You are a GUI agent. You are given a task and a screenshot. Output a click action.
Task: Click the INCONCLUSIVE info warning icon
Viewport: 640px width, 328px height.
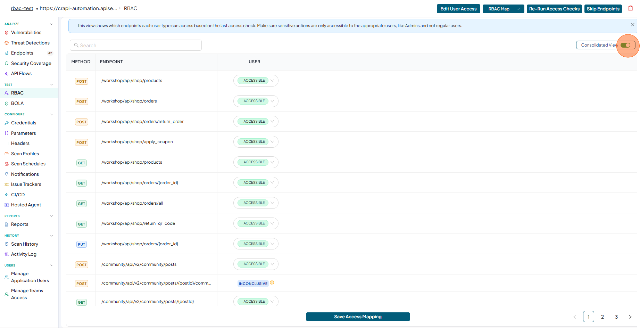click(272, 282)
